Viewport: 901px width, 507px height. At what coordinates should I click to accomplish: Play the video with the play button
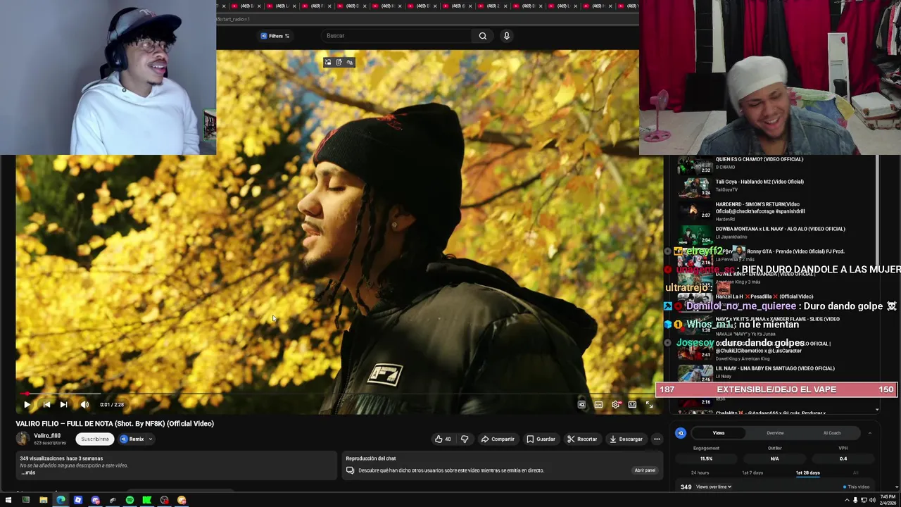coord(27,404)
